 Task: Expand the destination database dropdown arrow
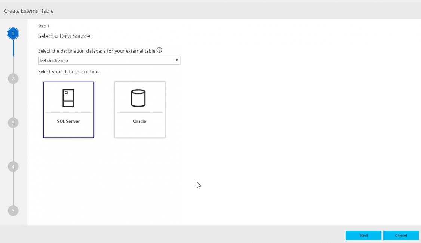(x=177, y=60)
